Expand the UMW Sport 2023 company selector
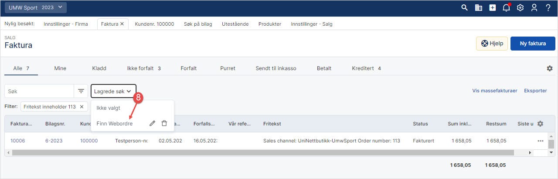Image resolution: width=558 pixels, height=179 pixels. point(36,7)
